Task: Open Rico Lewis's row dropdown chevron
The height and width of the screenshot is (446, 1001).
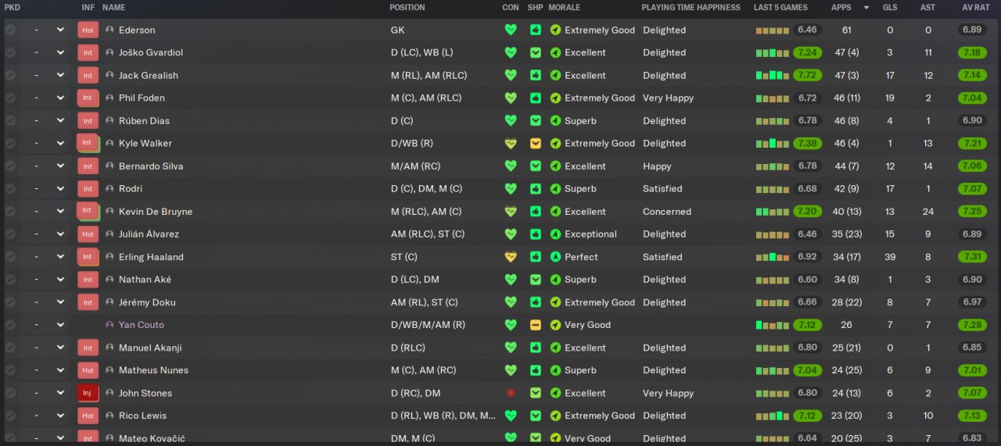Action: coord(60,416)
